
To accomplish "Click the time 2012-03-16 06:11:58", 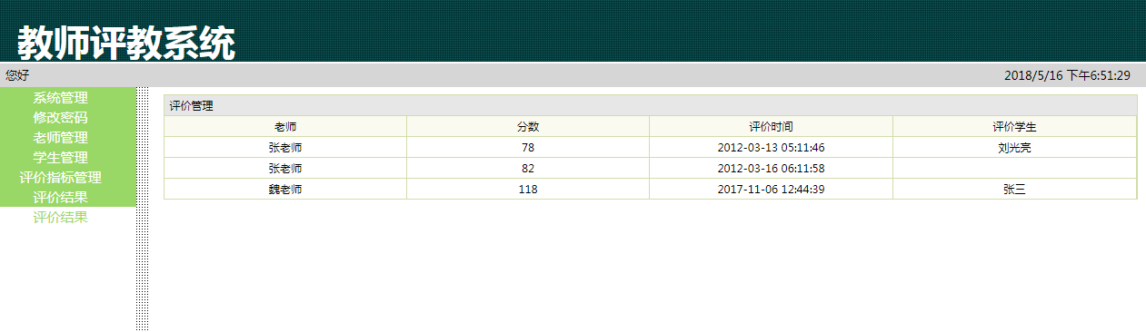I will 771,168.
